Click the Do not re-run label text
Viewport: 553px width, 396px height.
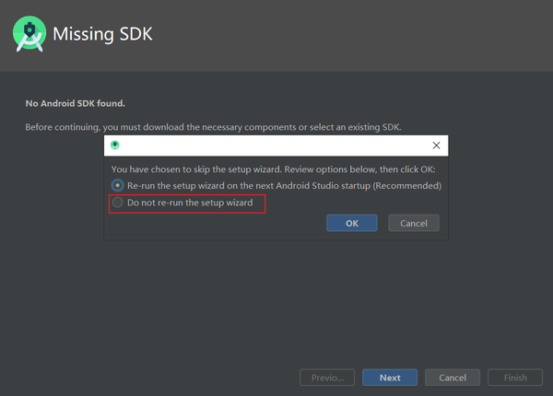[190, 203]
